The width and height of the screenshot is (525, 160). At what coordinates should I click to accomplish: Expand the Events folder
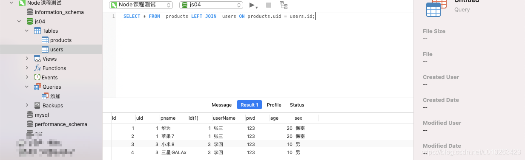coord(27,78)
